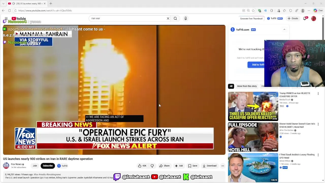Click the Join button
Image resolution: width=325 pixels, height=183 pixels.
[x=35, y=166]
